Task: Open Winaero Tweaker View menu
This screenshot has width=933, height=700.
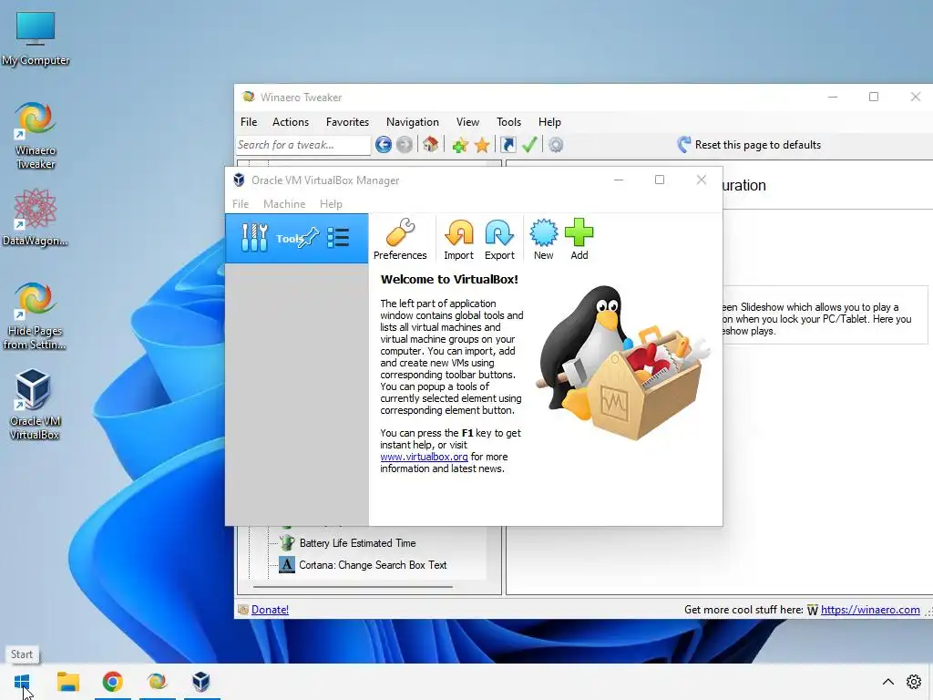Action: pyautogui.click(x=467, y=122)
